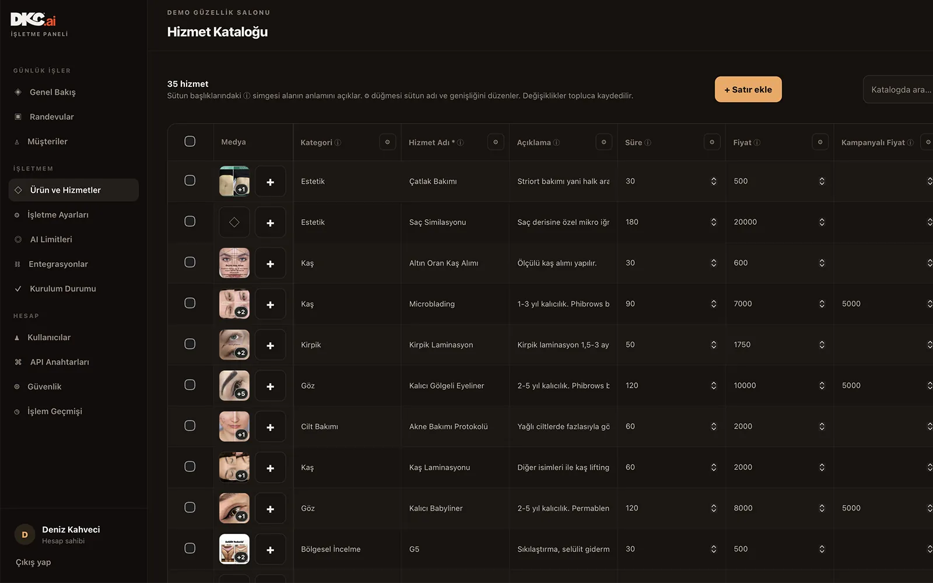Adjust duration stepper for Kaş Laminasyonu
Screen dimensions: 933x583
point(714,467)
